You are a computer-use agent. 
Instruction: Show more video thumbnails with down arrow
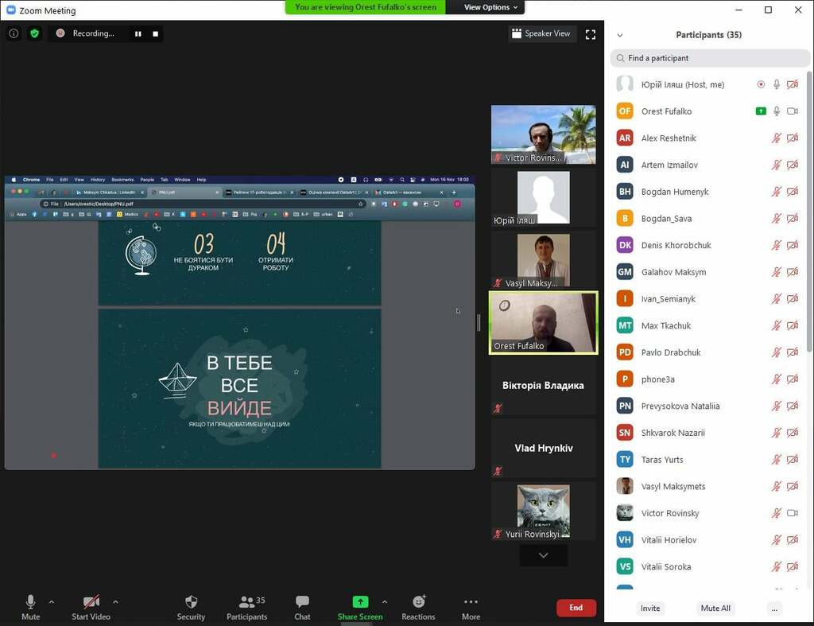point(544,555)
